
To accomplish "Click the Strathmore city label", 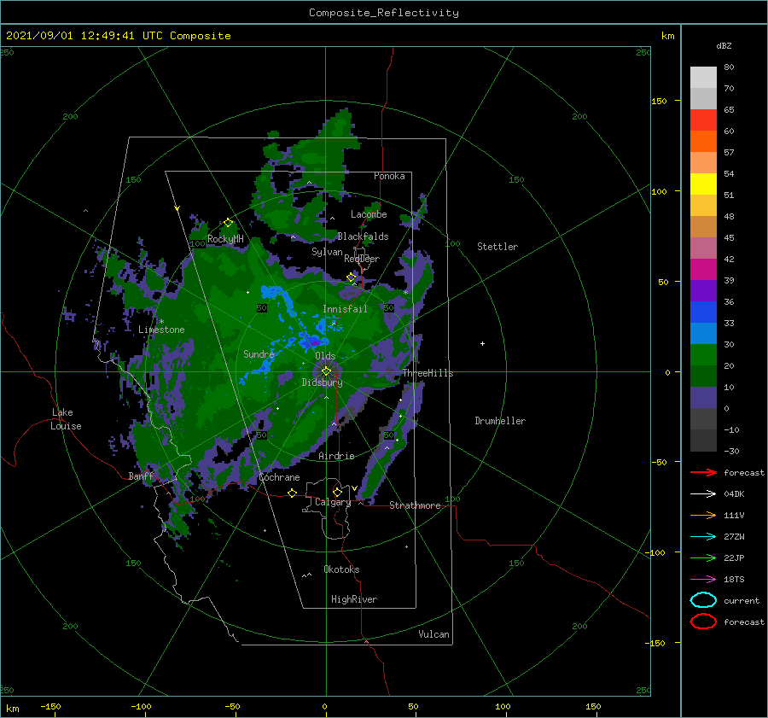I will point(415,505).
